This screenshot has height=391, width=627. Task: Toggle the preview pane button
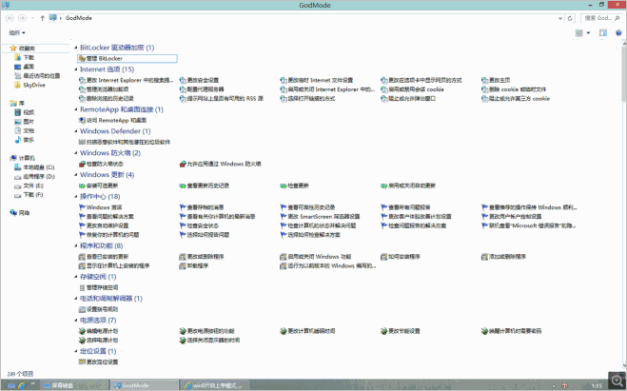[x=603, y=32]
